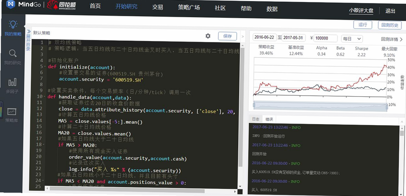Open 社区 menu item
Image resolution: width=406 pixels, height=196 pixels.
click(x=220, y=8)
